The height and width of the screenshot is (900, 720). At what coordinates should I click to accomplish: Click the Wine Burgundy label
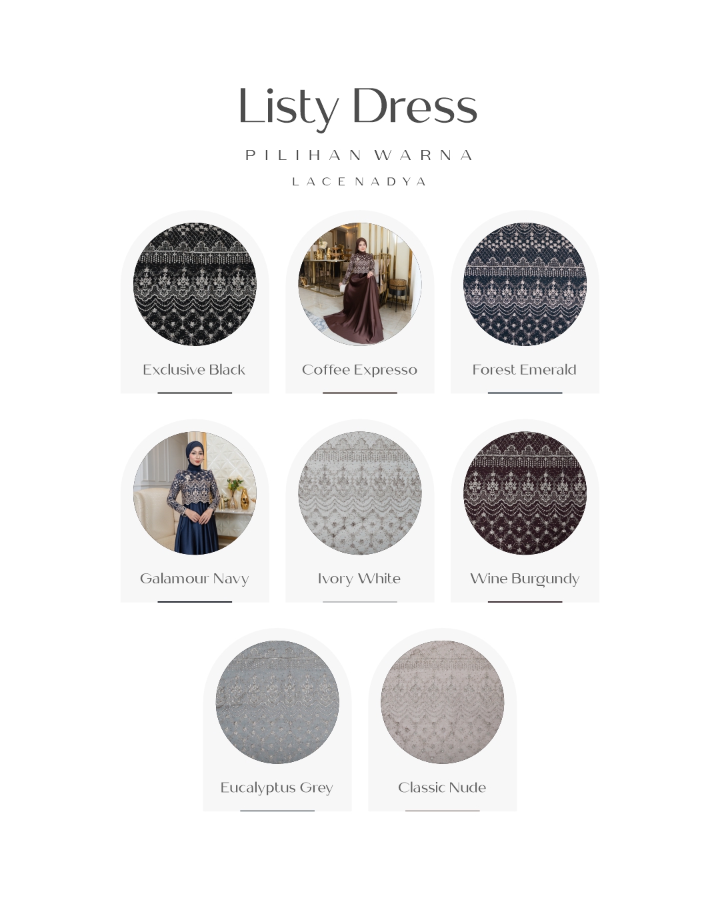[x=525, y=579]
